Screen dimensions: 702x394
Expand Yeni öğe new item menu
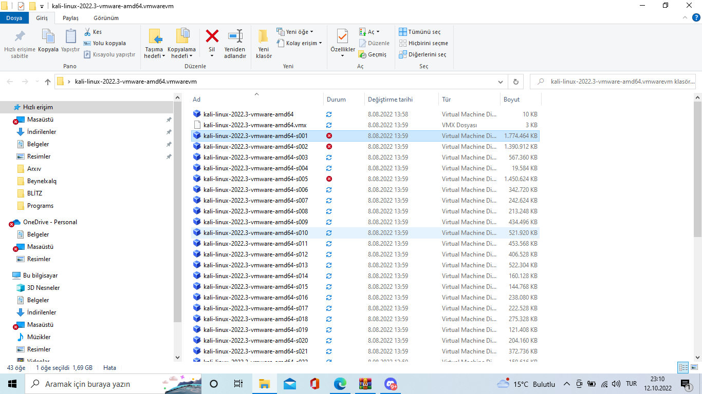294,32
